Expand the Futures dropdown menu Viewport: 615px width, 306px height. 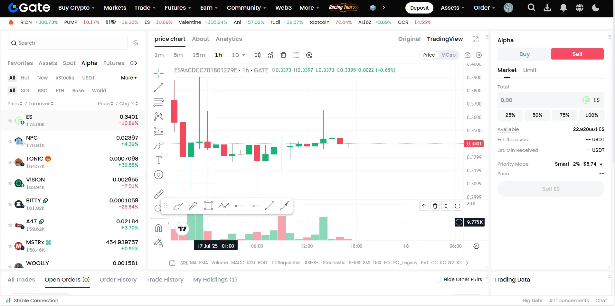pos(178,7)
